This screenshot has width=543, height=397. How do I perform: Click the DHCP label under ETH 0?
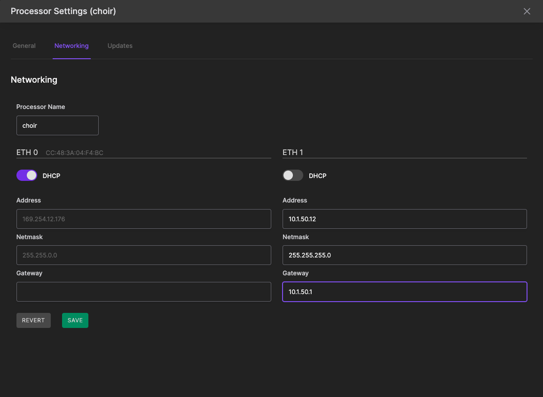(x=51, y=176)
